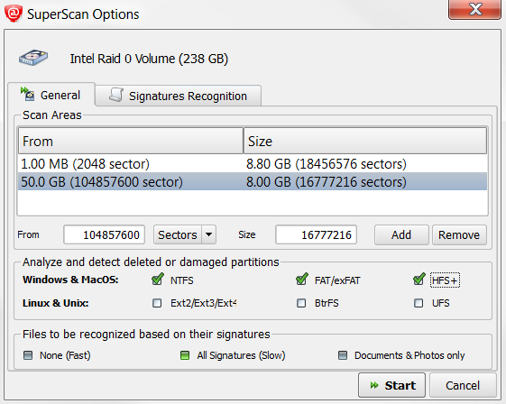The image size is (506, 404).
Task: Click the From sector input field
Action: [x=105, y=234]
